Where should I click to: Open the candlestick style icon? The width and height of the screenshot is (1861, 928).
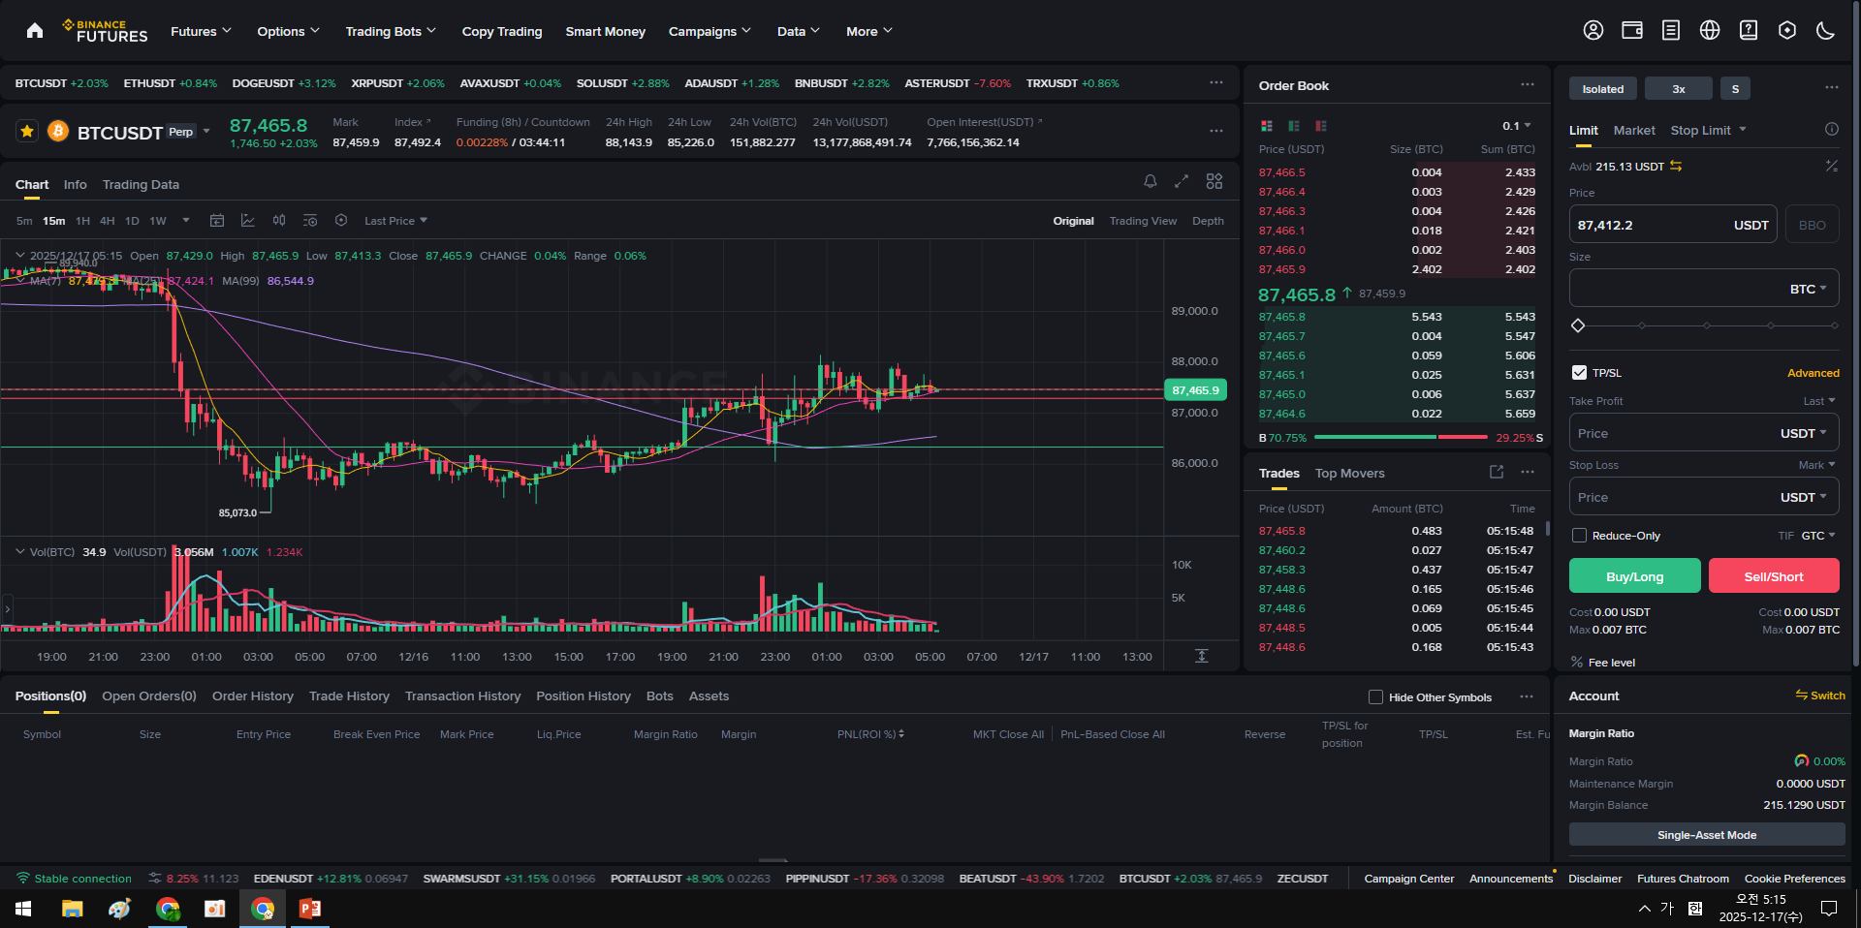[x=279, y=221]
